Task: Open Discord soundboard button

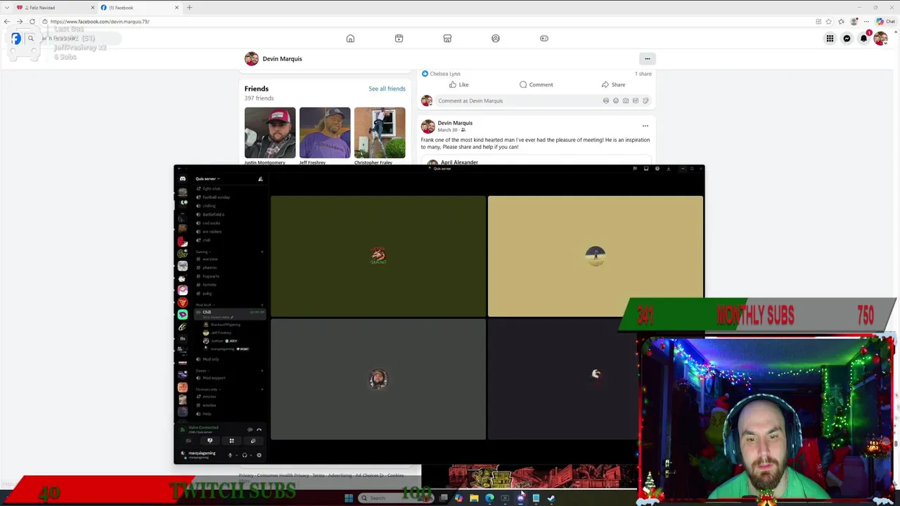Action: pos(253,441)
